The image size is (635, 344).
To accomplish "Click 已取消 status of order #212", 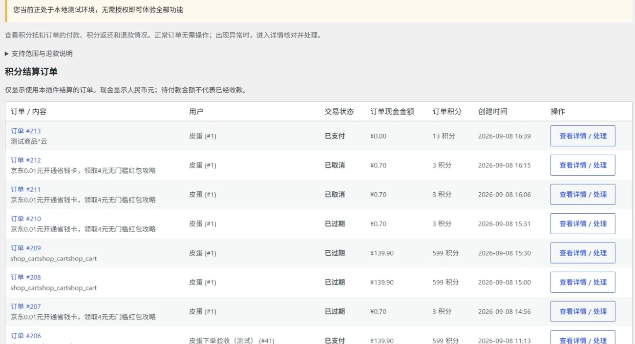I will click(335, 165).
